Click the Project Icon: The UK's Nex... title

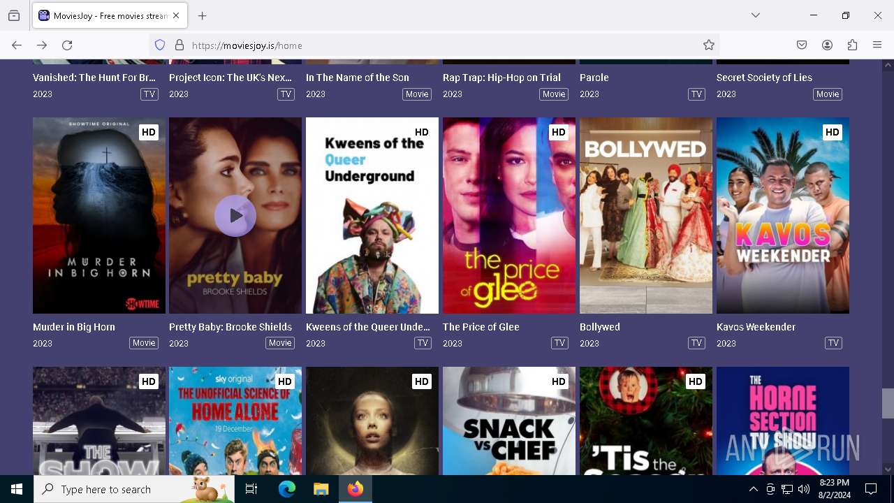click(x=230, y=78)
